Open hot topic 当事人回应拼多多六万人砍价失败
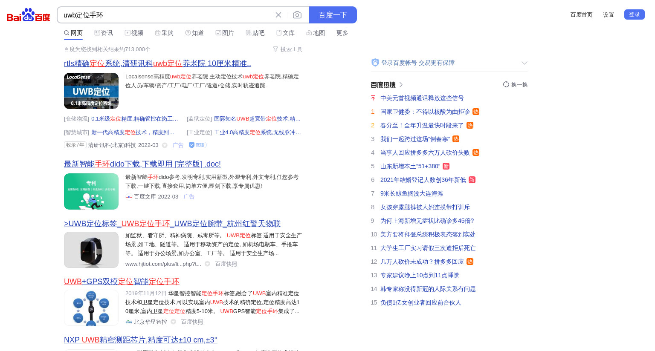Viewport: 655px width, 351px height. pyautogui.click(x=425, y=152)
